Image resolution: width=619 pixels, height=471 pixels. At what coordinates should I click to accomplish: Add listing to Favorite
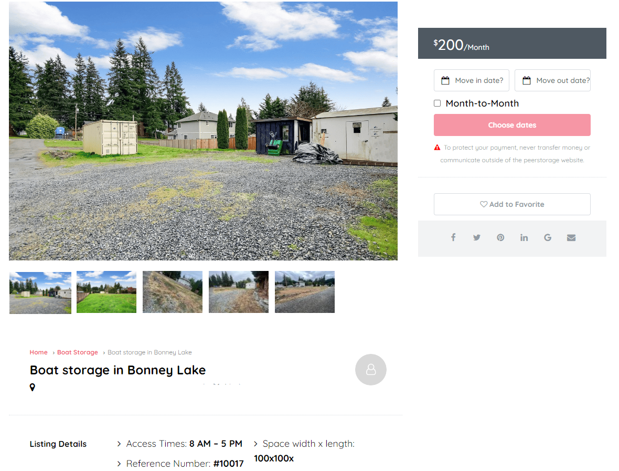(512, 204)
